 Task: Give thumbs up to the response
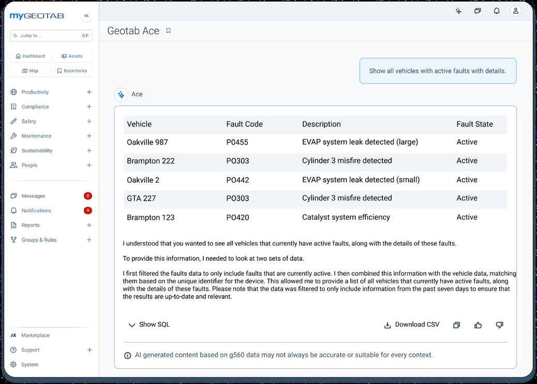[x=478, y=325]
